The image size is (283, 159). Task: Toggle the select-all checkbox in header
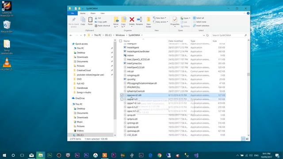(121, 41)
